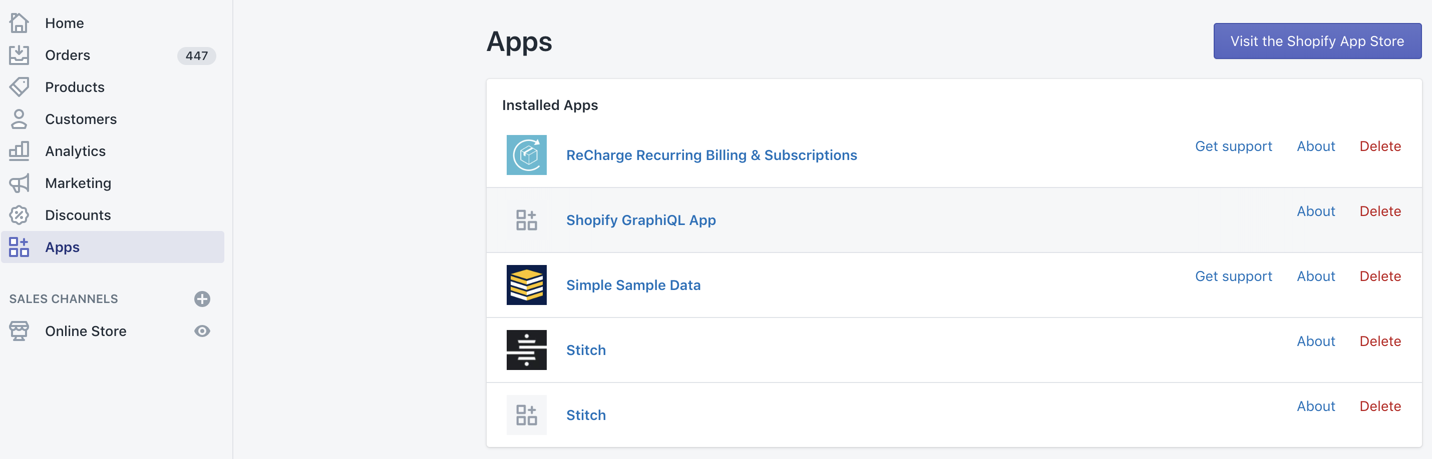1432x459 pixels.
Task: Click the Discounts percent badge icon
Action: (19, 215)
